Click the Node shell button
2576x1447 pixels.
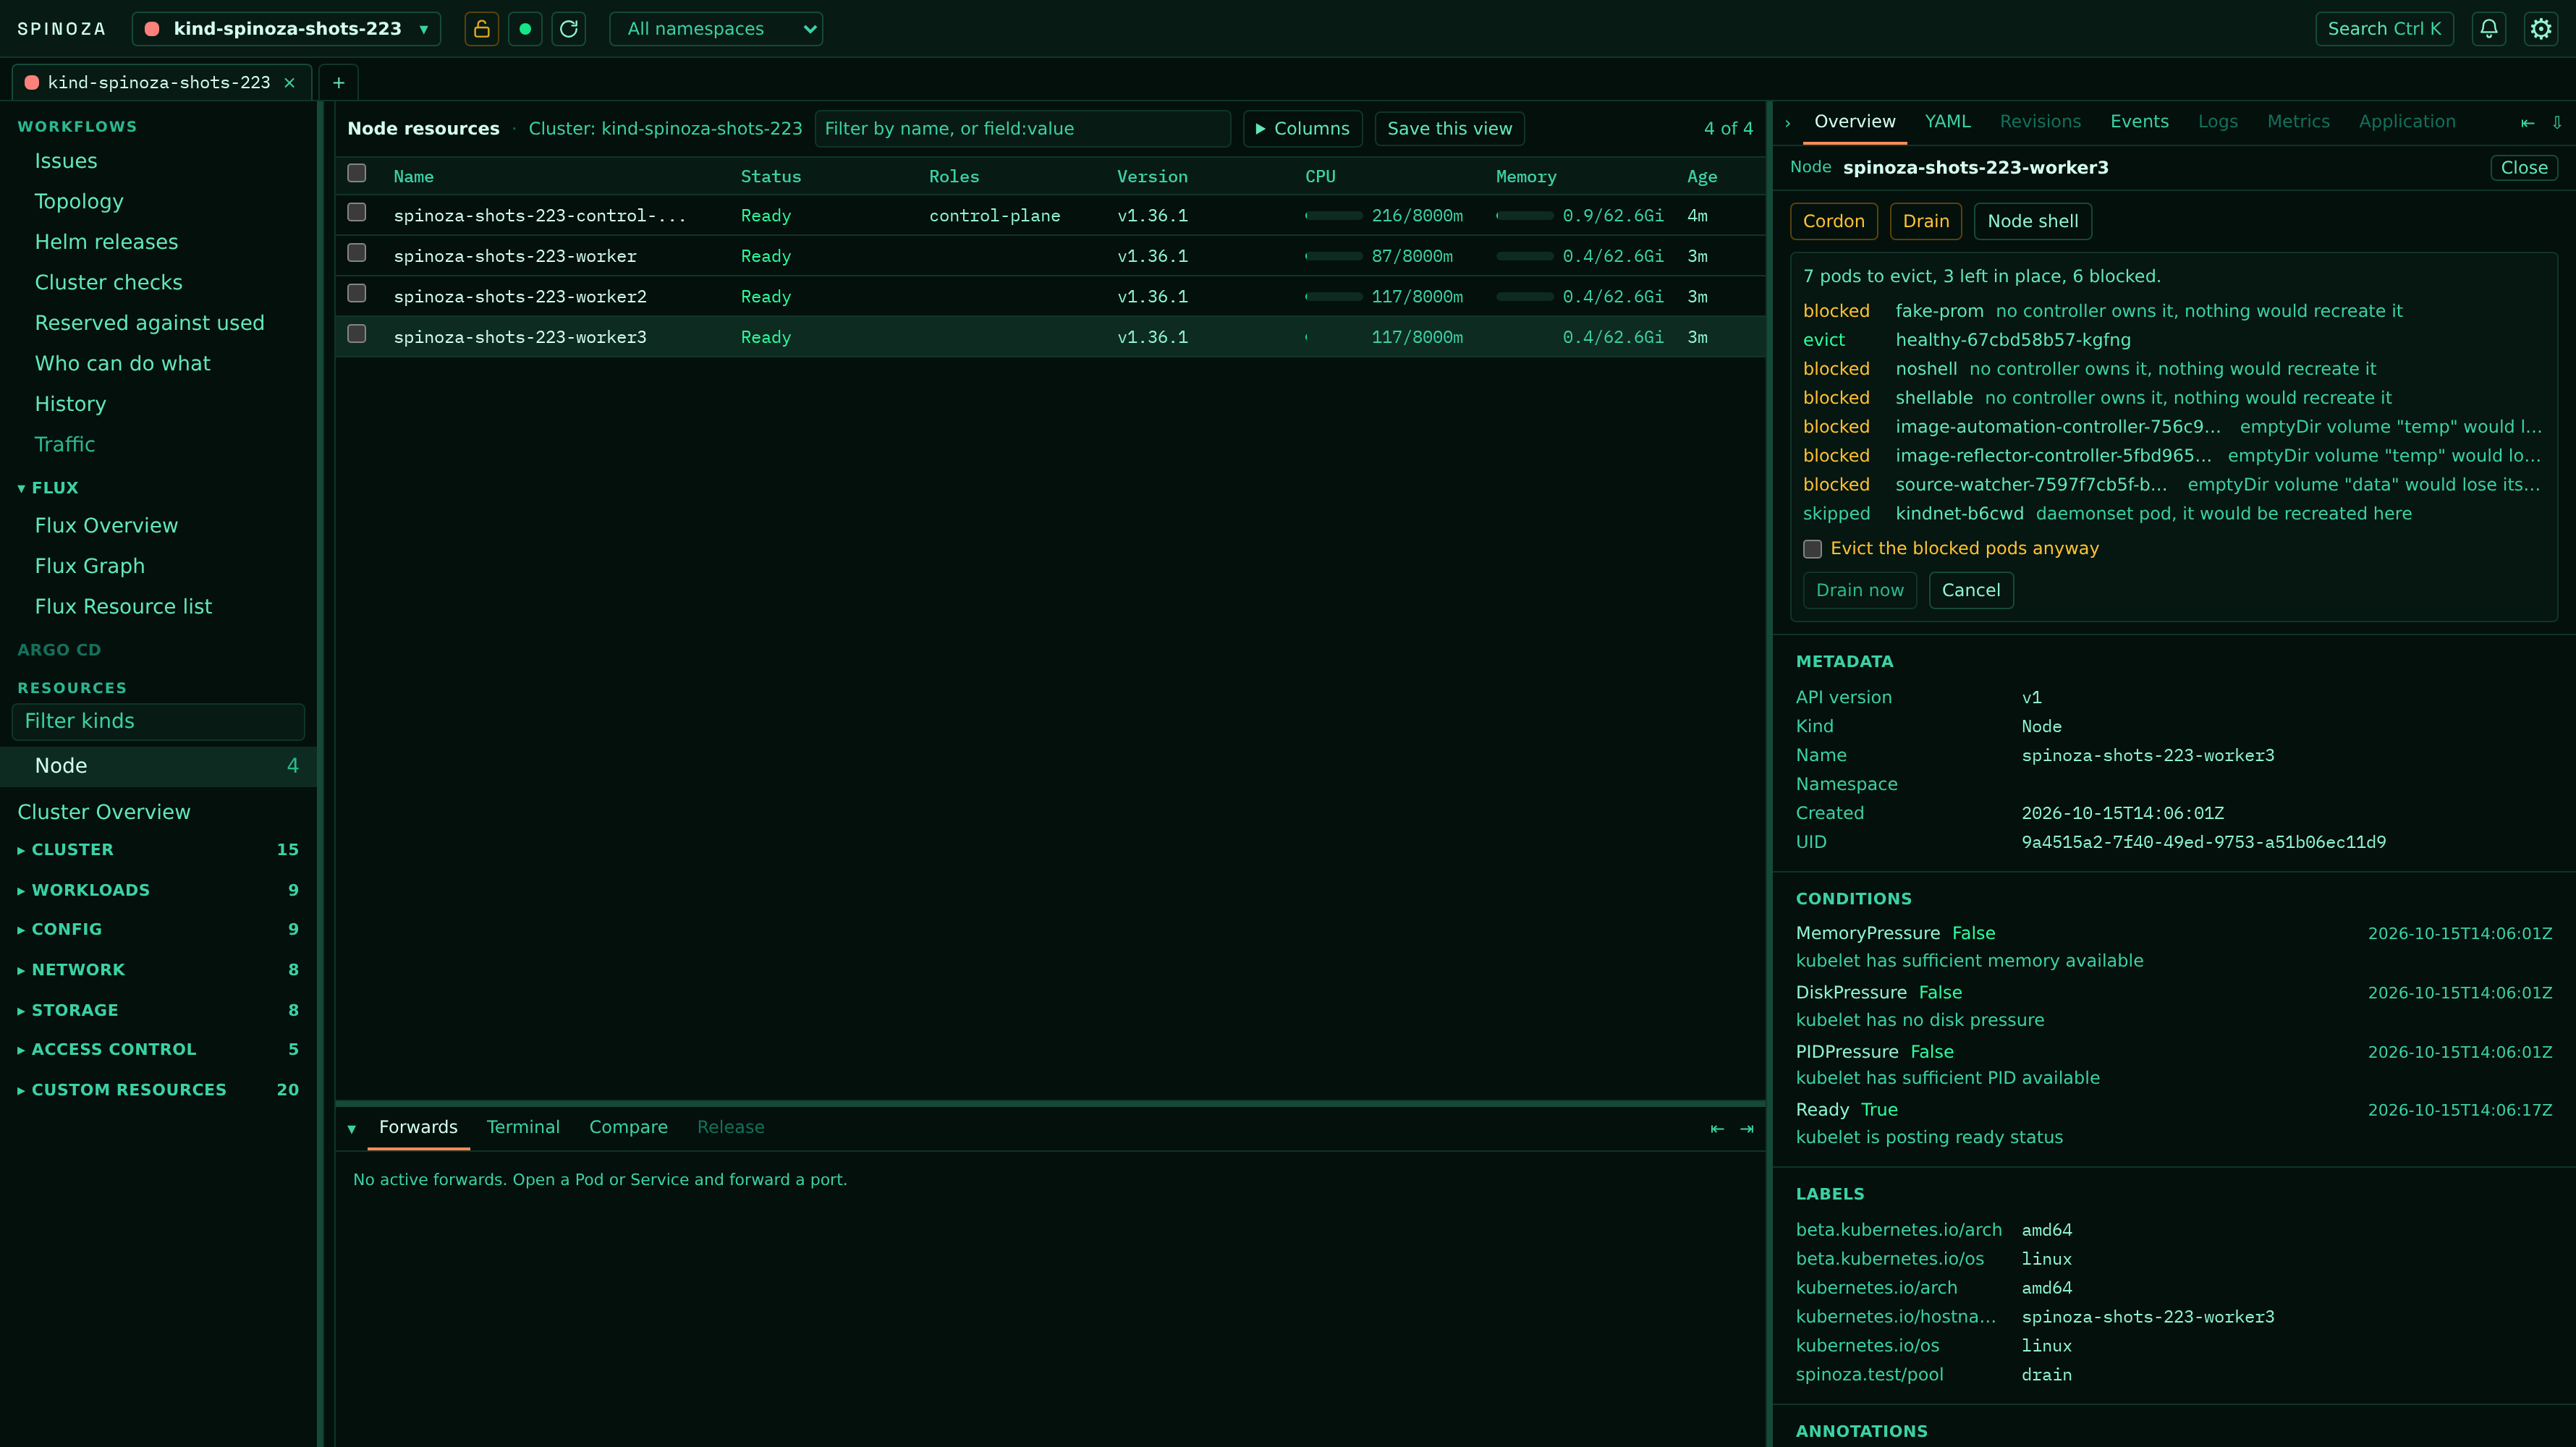point(2032,221)
